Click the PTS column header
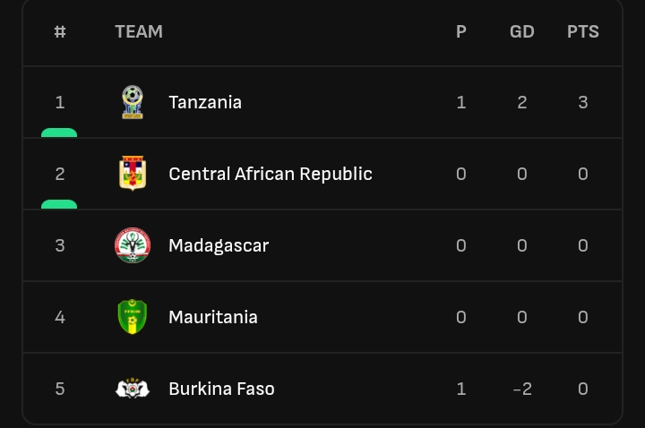 [x=583, y=31]
